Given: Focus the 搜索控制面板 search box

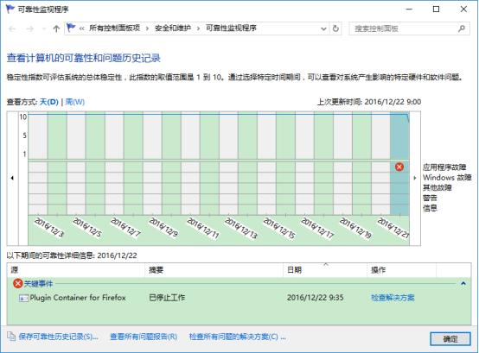Looking at the screenshot, I should pos(409,28).
